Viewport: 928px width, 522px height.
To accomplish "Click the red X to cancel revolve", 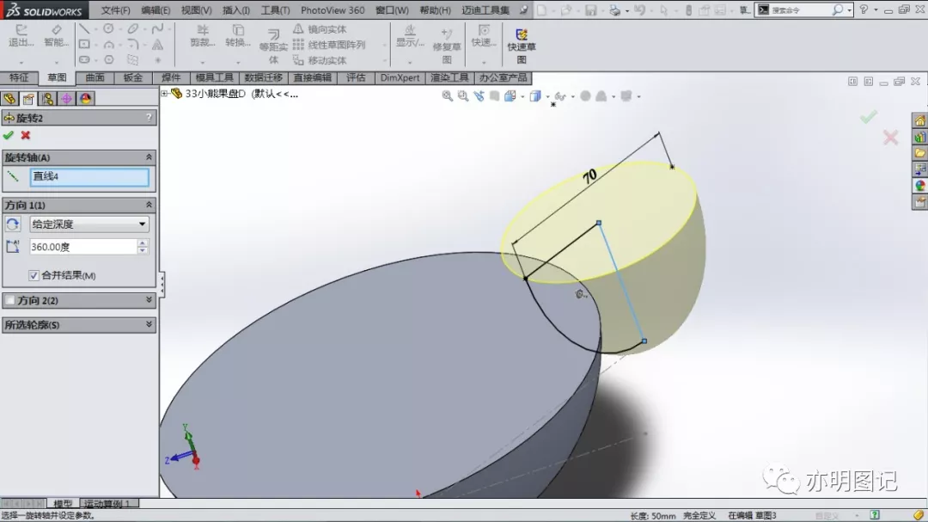I will (x=26, y=136).
